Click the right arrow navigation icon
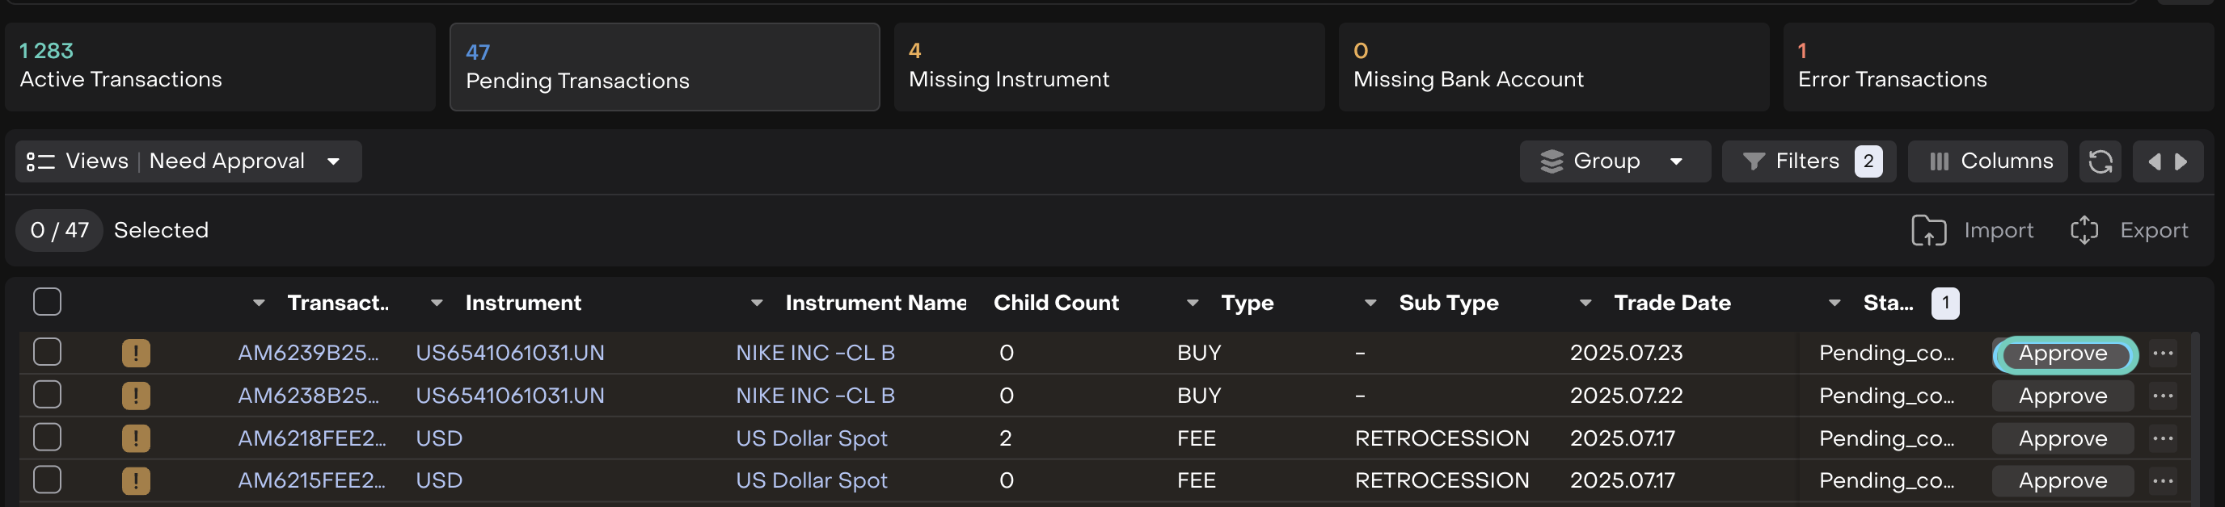This screenshot has height=507, width=2225. (2182, 161)
